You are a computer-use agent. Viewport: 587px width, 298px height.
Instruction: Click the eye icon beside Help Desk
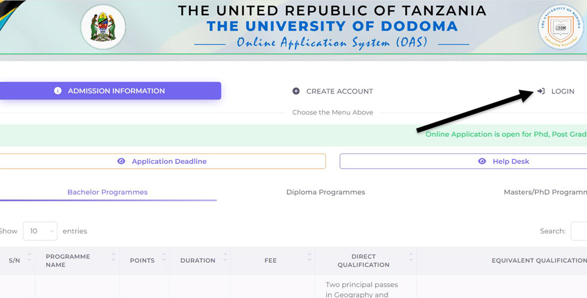point(482,161)
